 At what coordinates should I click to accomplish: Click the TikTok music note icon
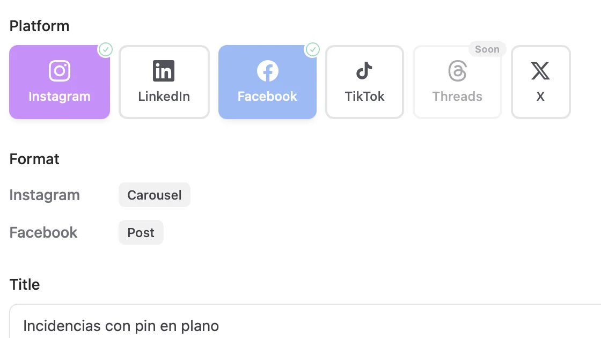coord(364,71)
